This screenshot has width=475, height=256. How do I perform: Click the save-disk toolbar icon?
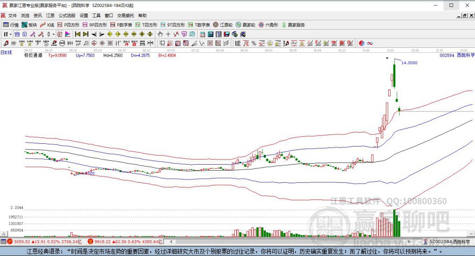pos(226,34)
